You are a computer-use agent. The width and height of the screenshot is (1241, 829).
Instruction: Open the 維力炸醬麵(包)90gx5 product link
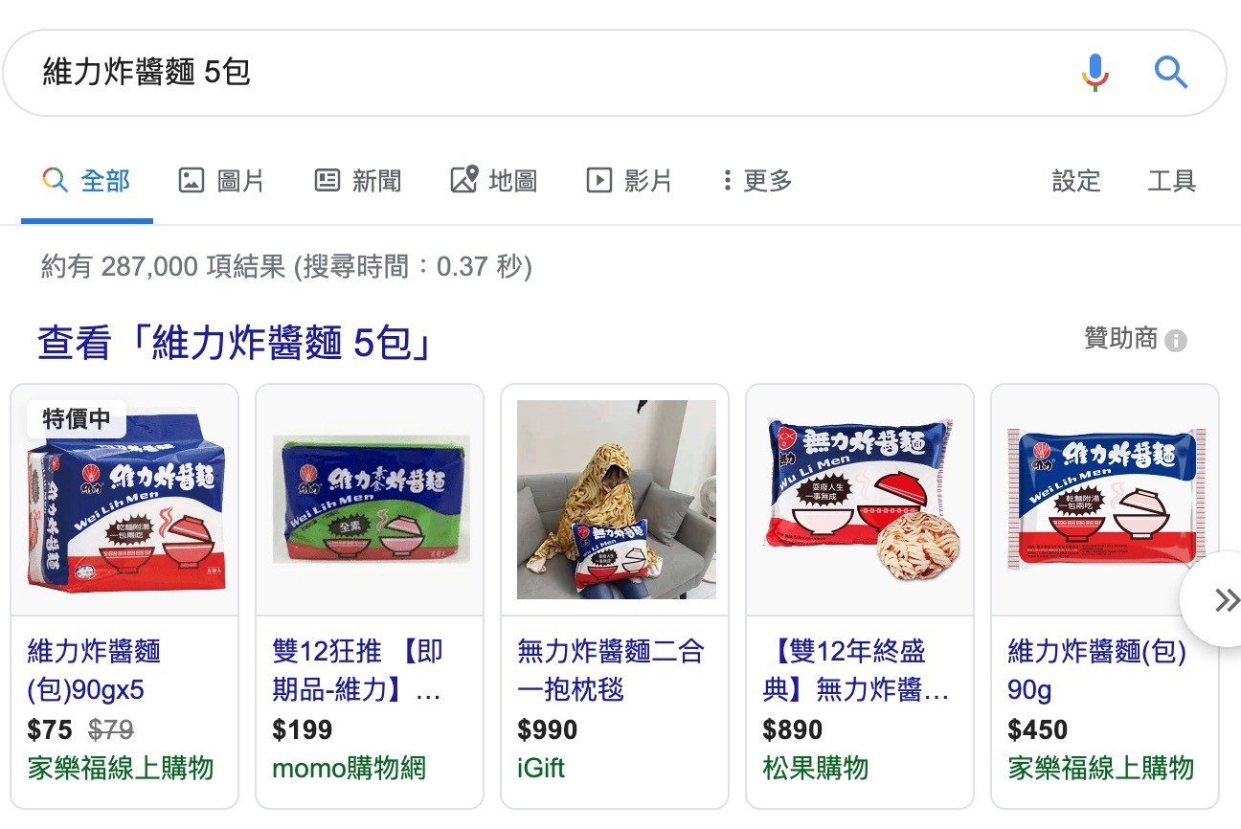[94, 670]
